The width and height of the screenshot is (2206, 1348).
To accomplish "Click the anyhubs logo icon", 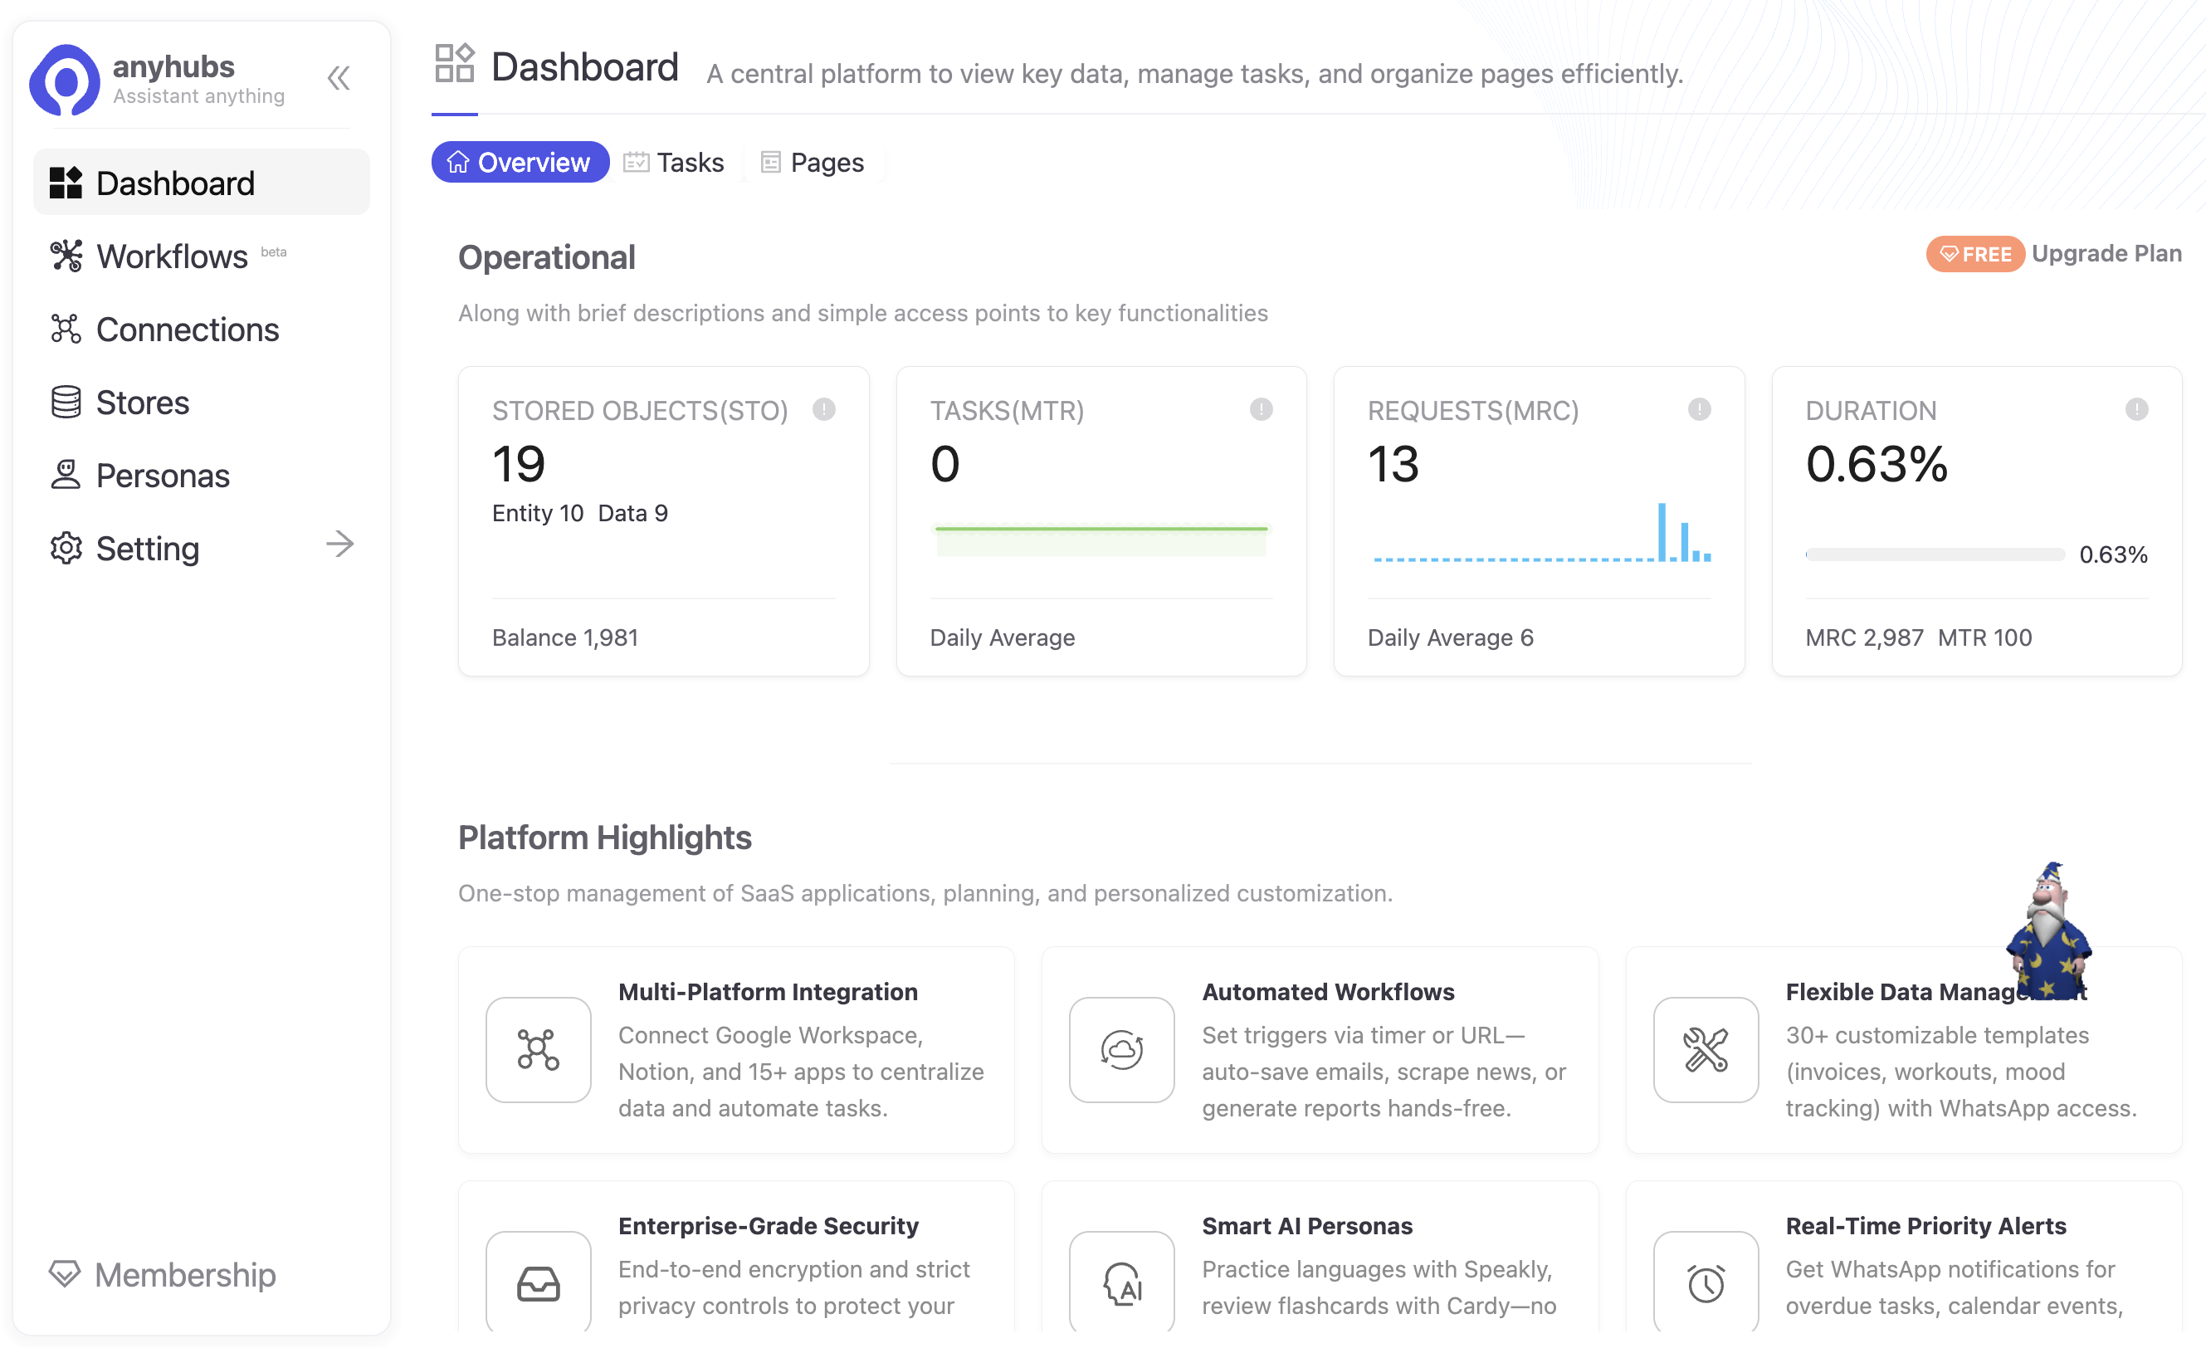I will click(x=65, y=80).
